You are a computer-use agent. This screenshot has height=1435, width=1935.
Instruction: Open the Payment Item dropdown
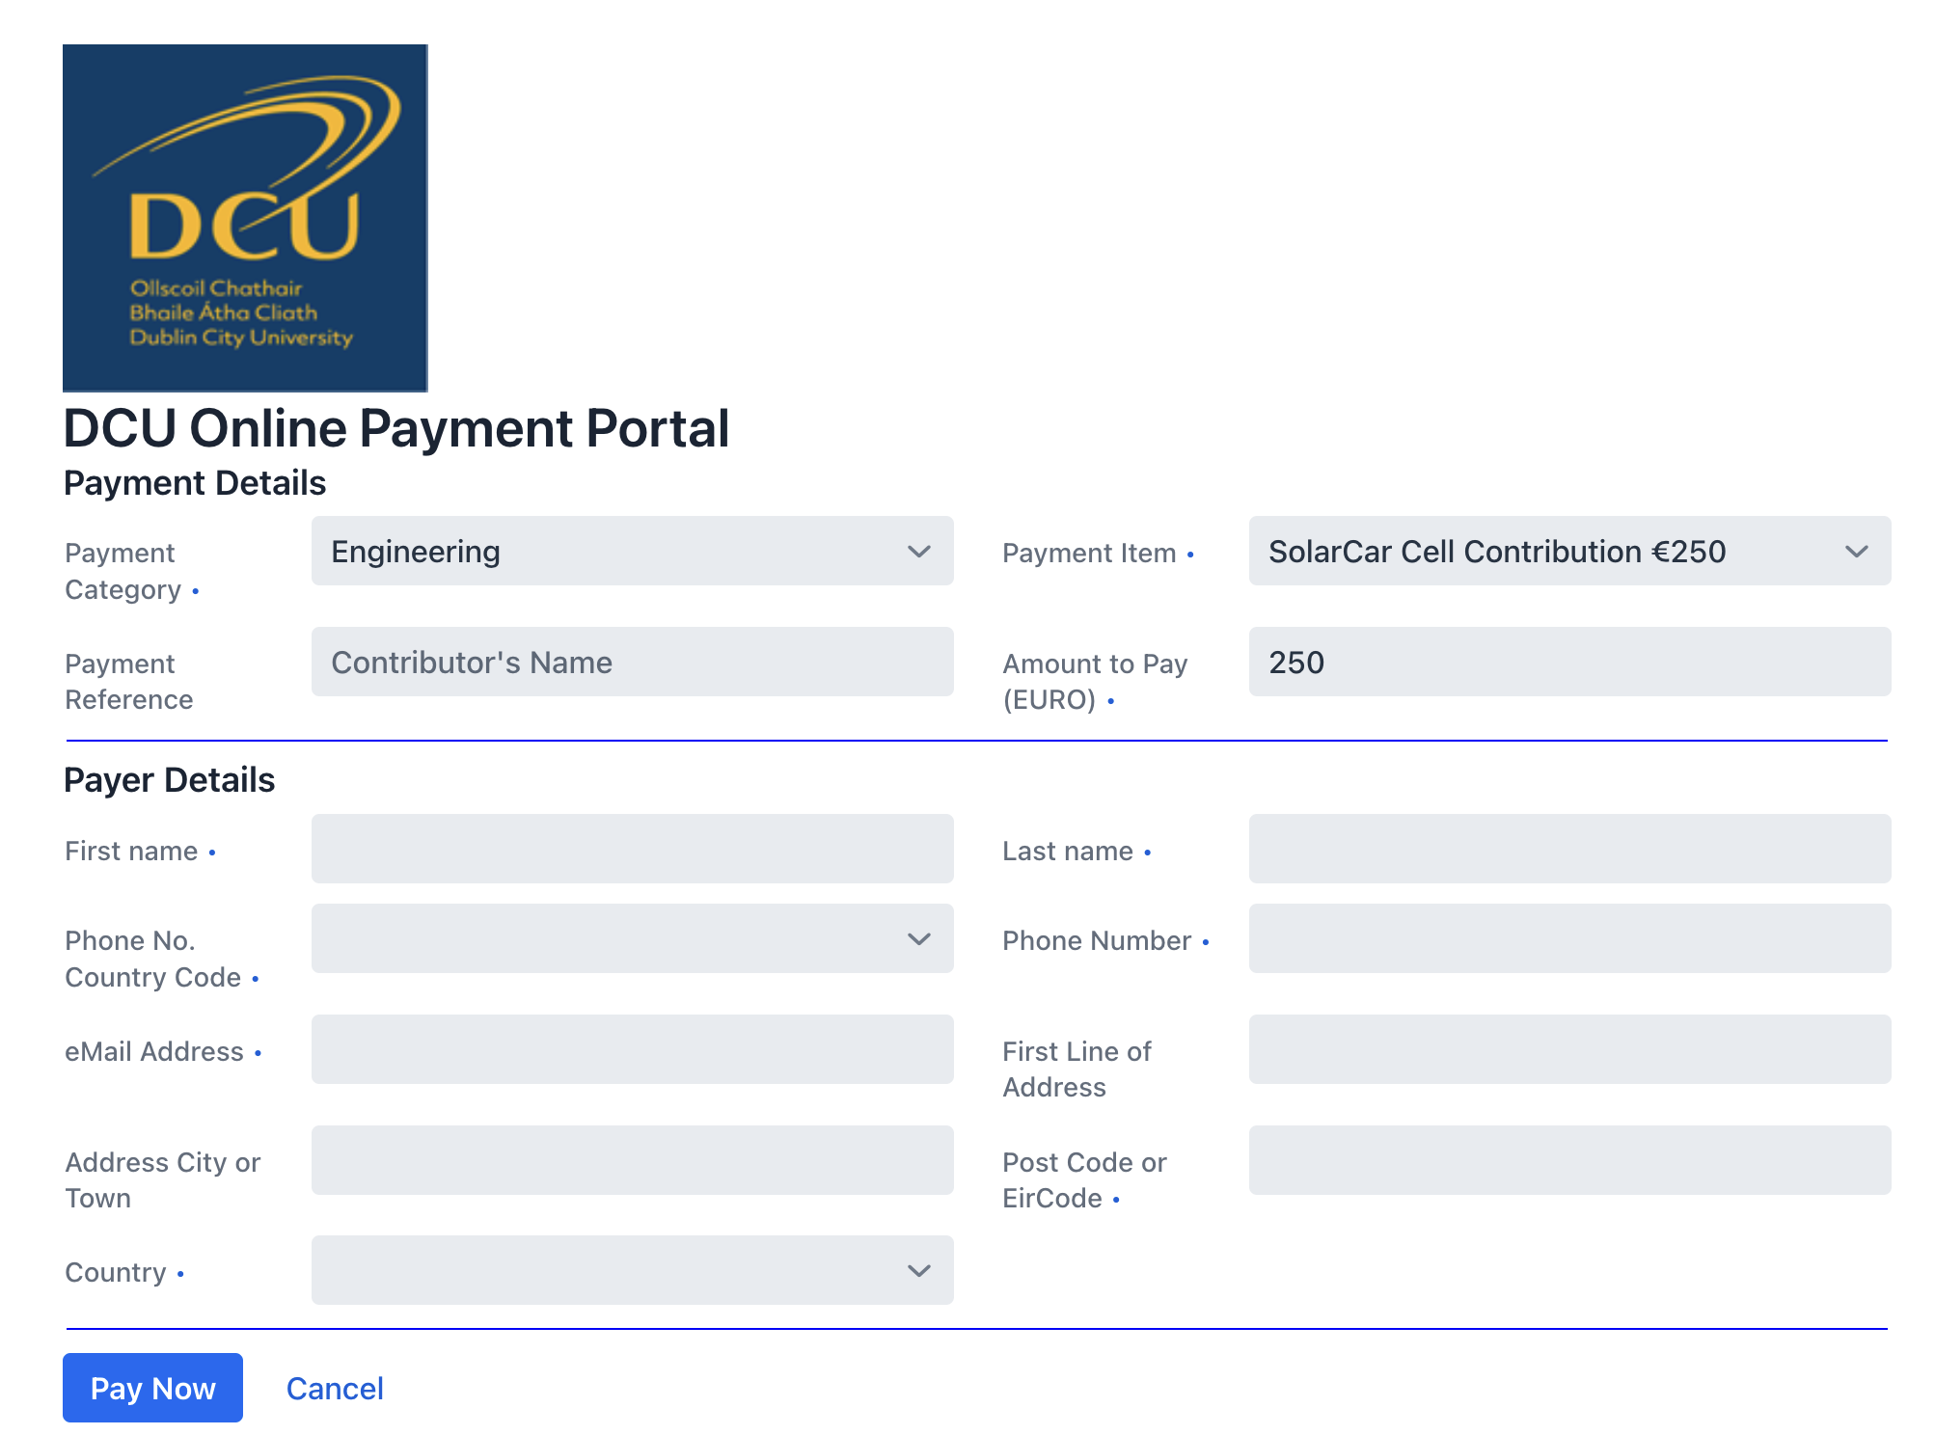tap(1569, 552)
